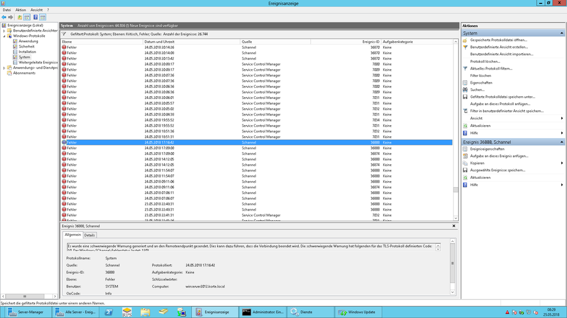Screen dimensions: 567x318
Task: Click the back arrow in the toolbar
Action: coord(4,18)
